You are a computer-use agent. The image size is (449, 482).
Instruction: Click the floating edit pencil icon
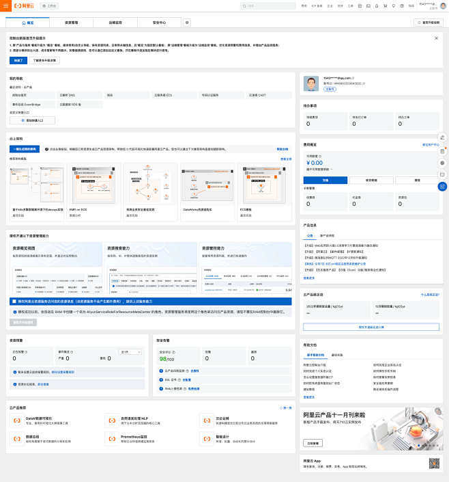[442, 137]
